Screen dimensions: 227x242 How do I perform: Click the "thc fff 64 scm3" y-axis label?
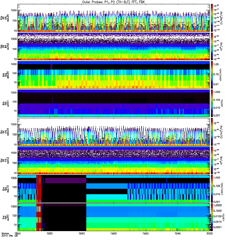4,160
